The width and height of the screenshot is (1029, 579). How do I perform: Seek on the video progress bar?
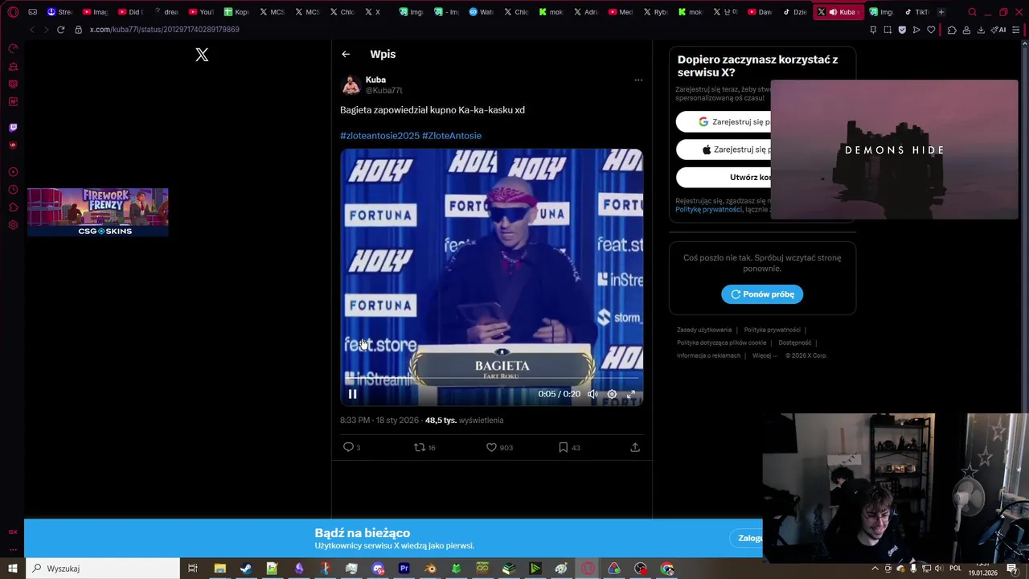coord(491,378)
